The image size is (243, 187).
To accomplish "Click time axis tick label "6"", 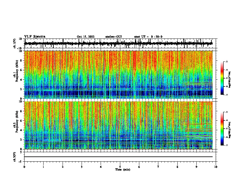I will point(139,167).
